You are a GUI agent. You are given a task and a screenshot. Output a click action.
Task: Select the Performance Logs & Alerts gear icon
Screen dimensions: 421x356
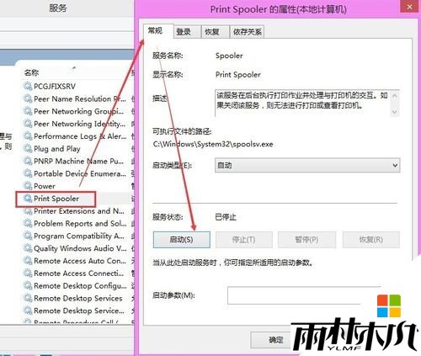[x=28, y=136]
